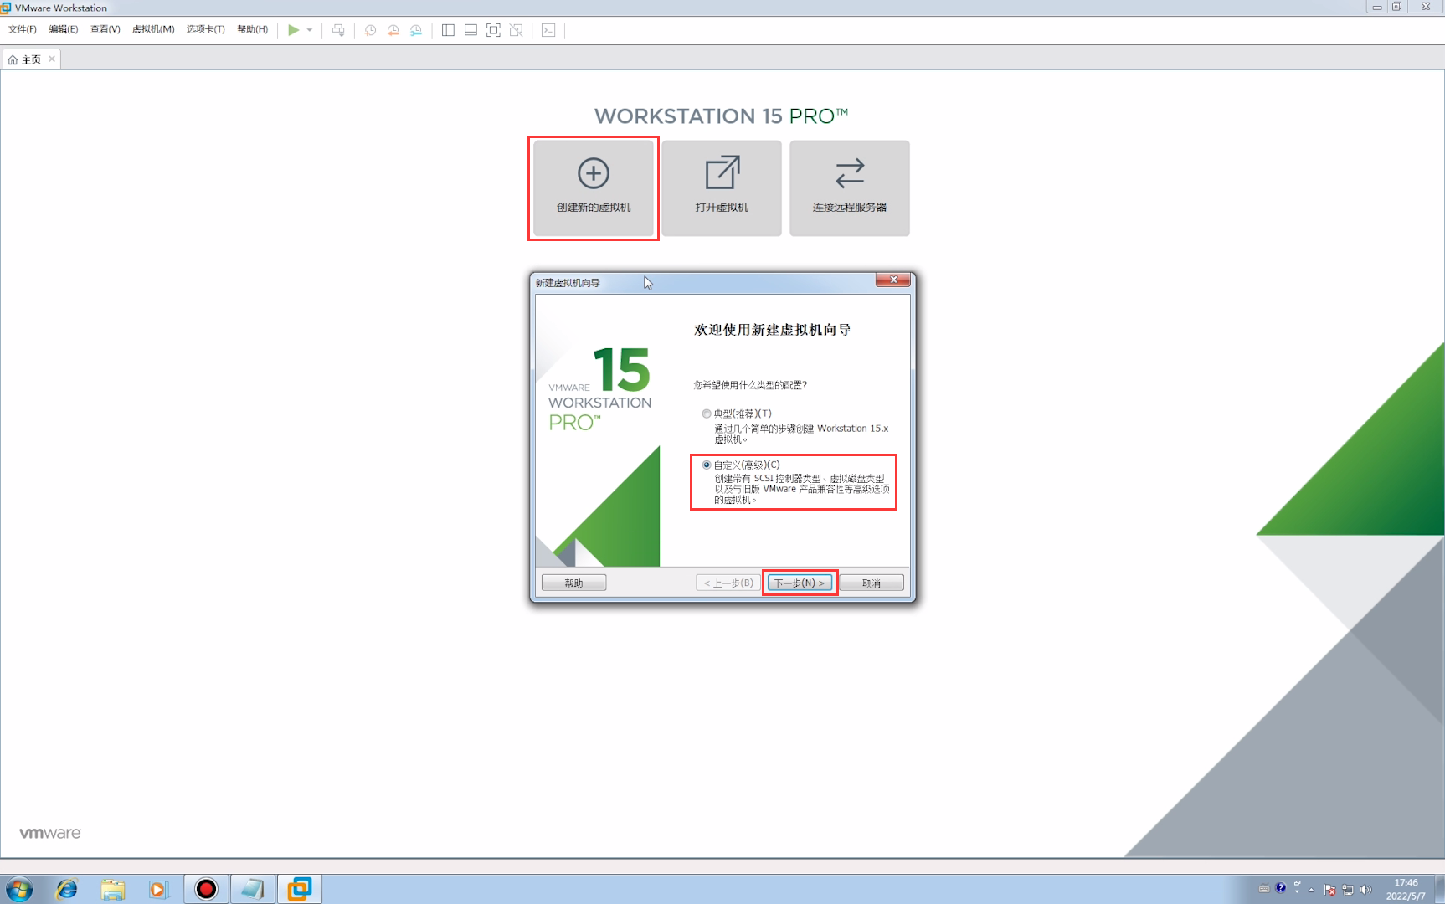Click the 您希望使用什么类型的配置? text

[x=750, y=385]
